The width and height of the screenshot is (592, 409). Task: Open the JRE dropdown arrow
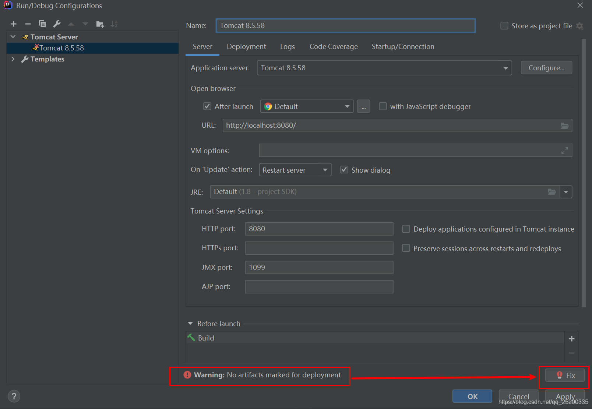pyautogui.click(x=566, y=192)
